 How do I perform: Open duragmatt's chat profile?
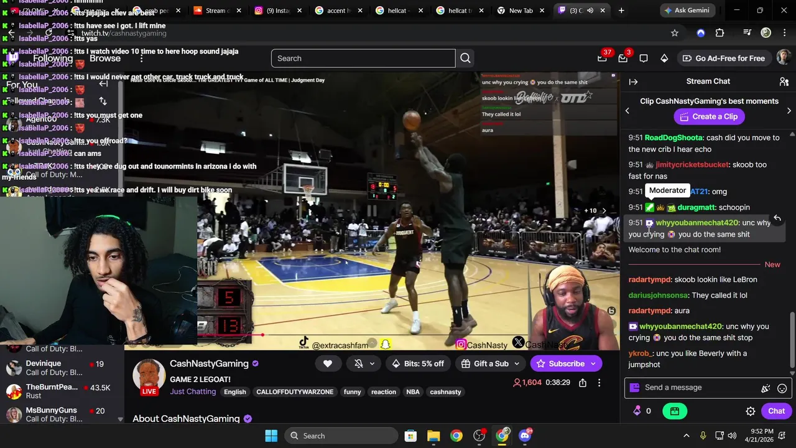tap(696, 207)
